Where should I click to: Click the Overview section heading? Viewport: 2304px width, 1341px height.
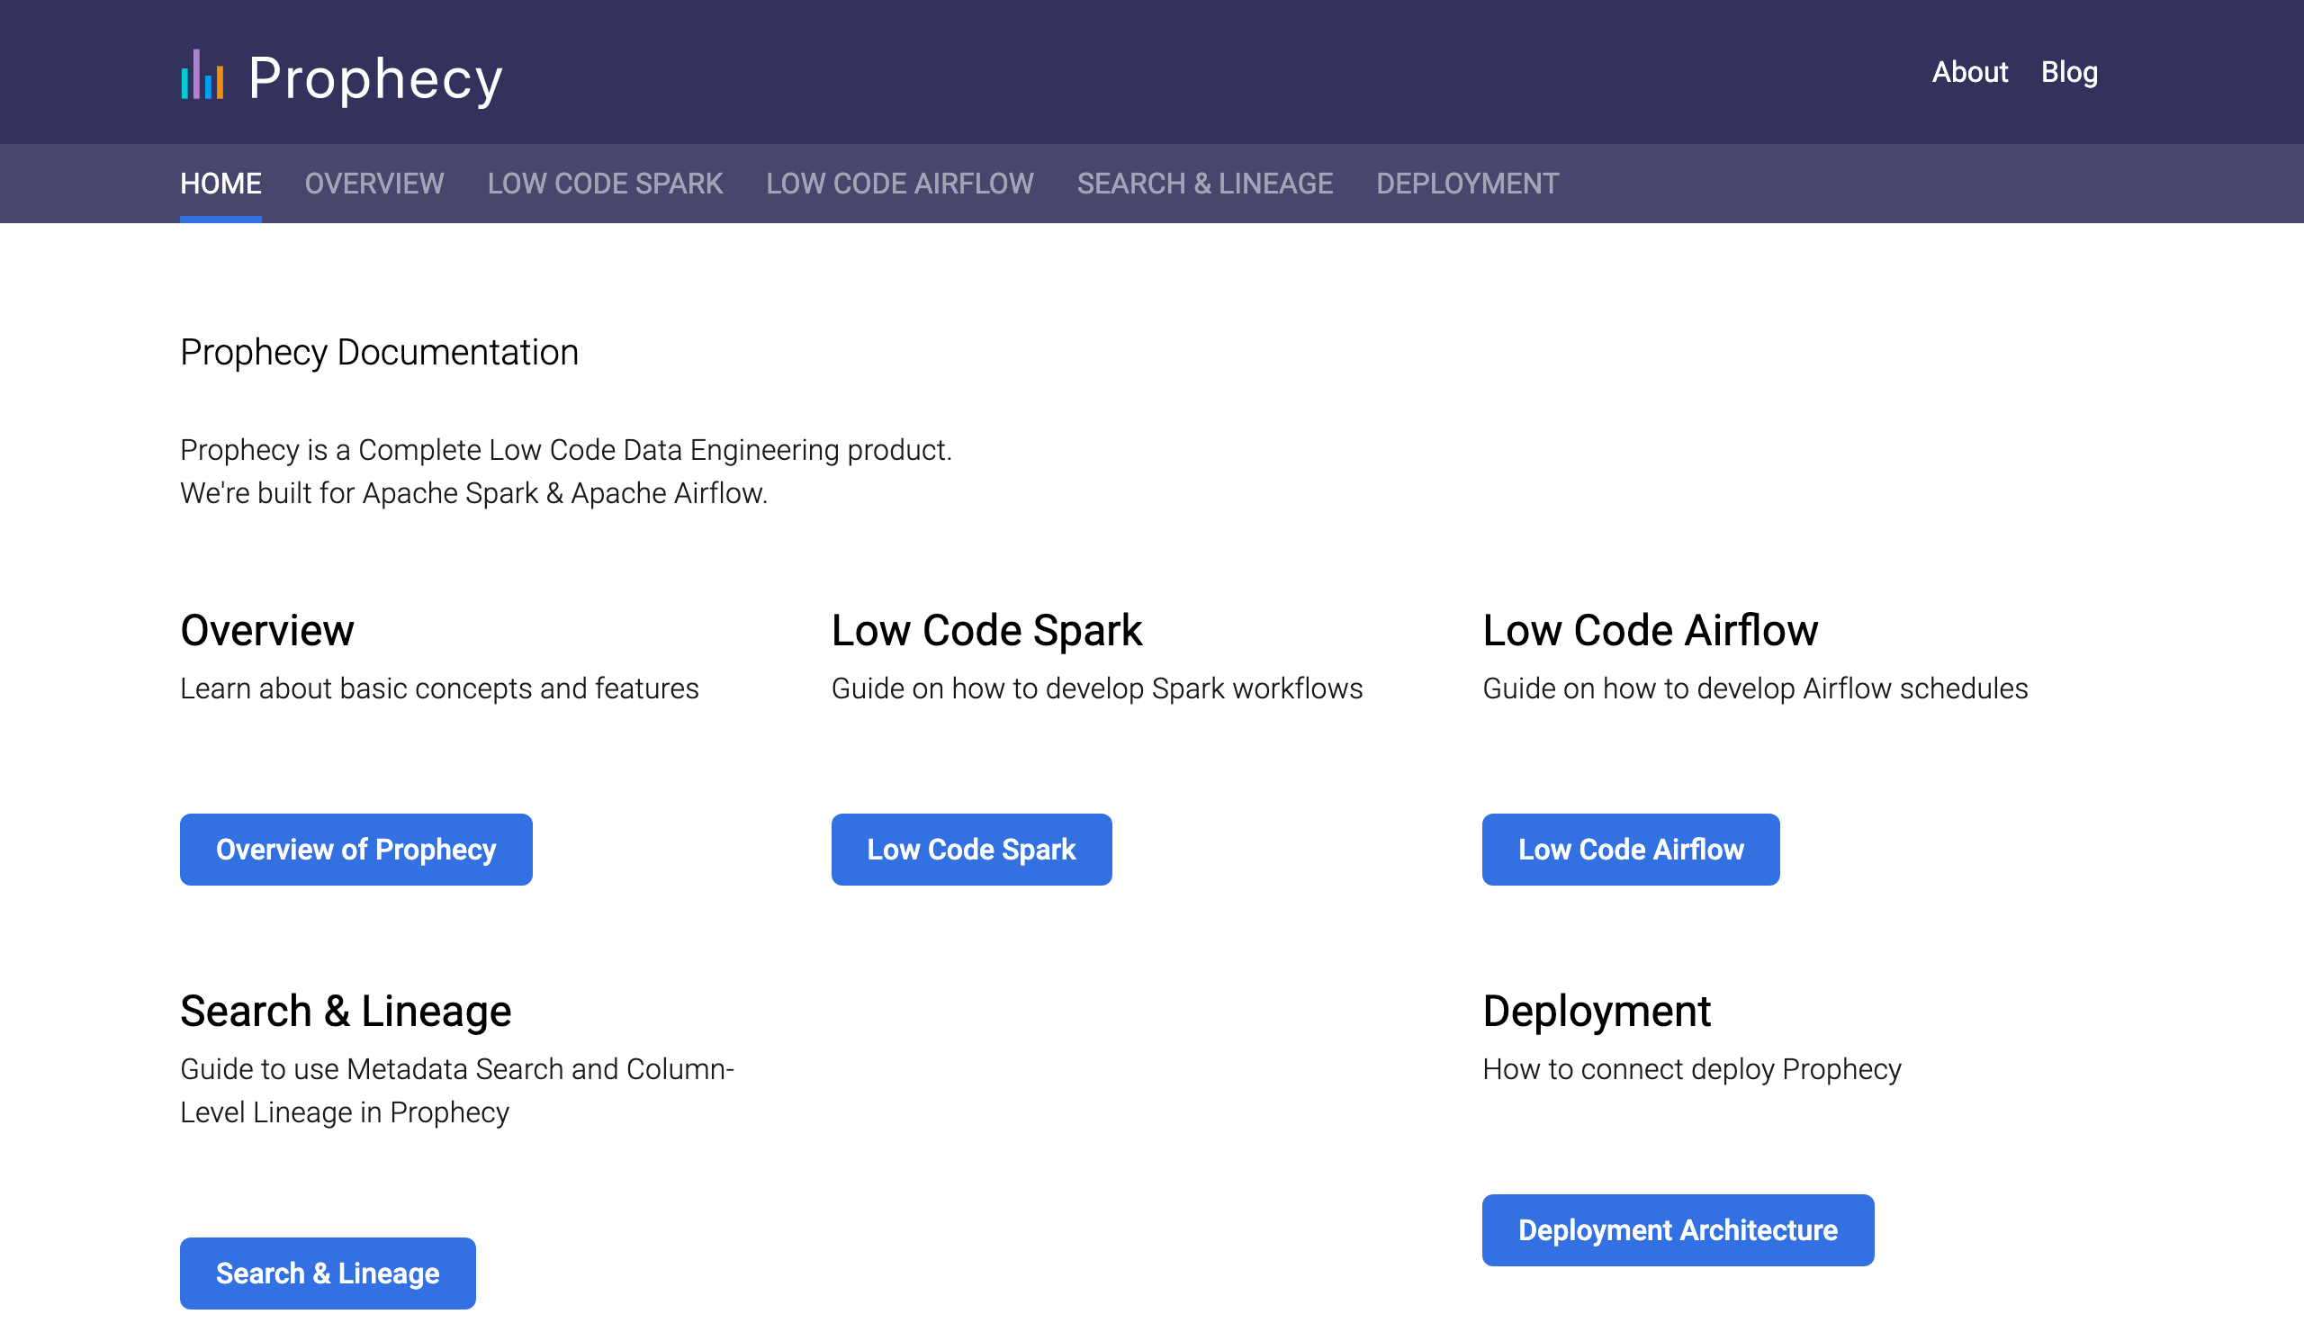coord(267,631)
